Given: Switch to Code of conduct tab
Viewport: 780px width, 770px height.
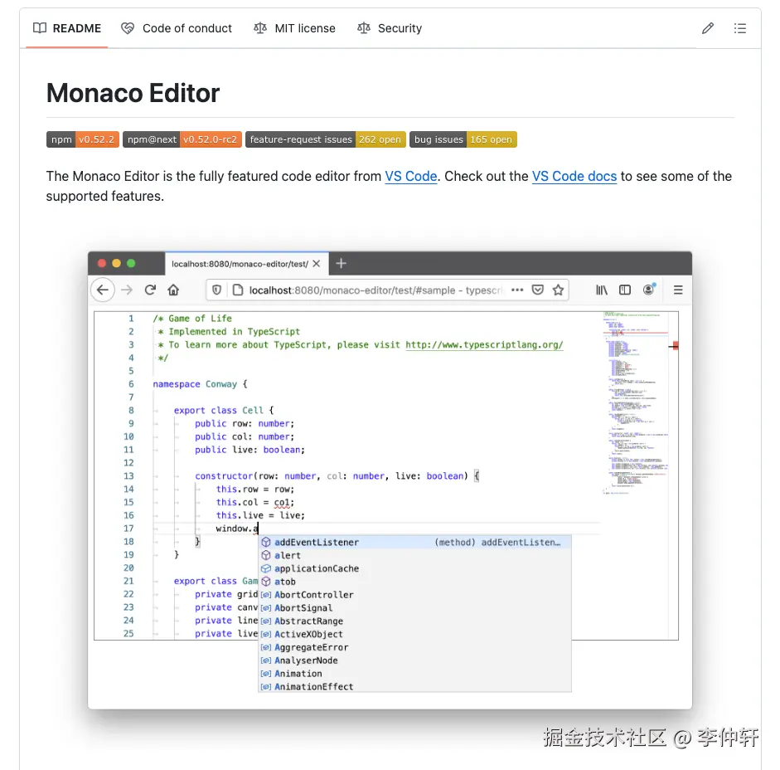Looking at the screenshot, I should point(177,28).
